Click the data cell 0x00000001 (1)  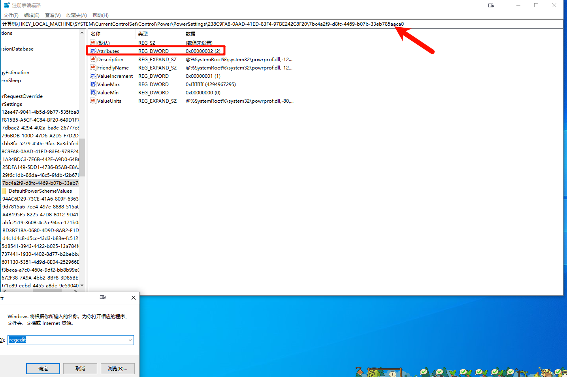click(203, 76)
